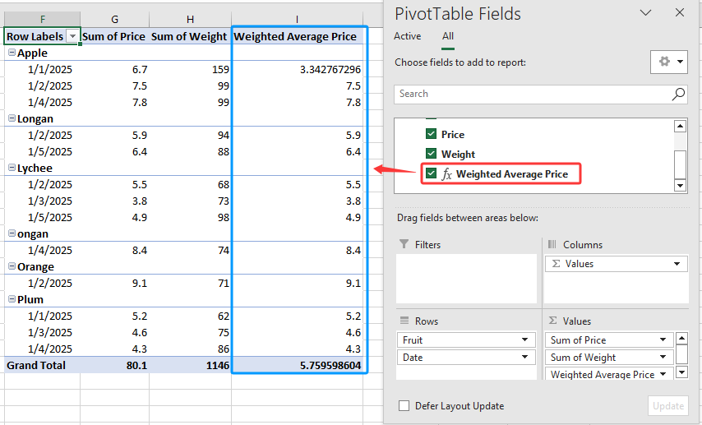
Task: Collapse the Apple group in pivot table
Action: [12, 53]
